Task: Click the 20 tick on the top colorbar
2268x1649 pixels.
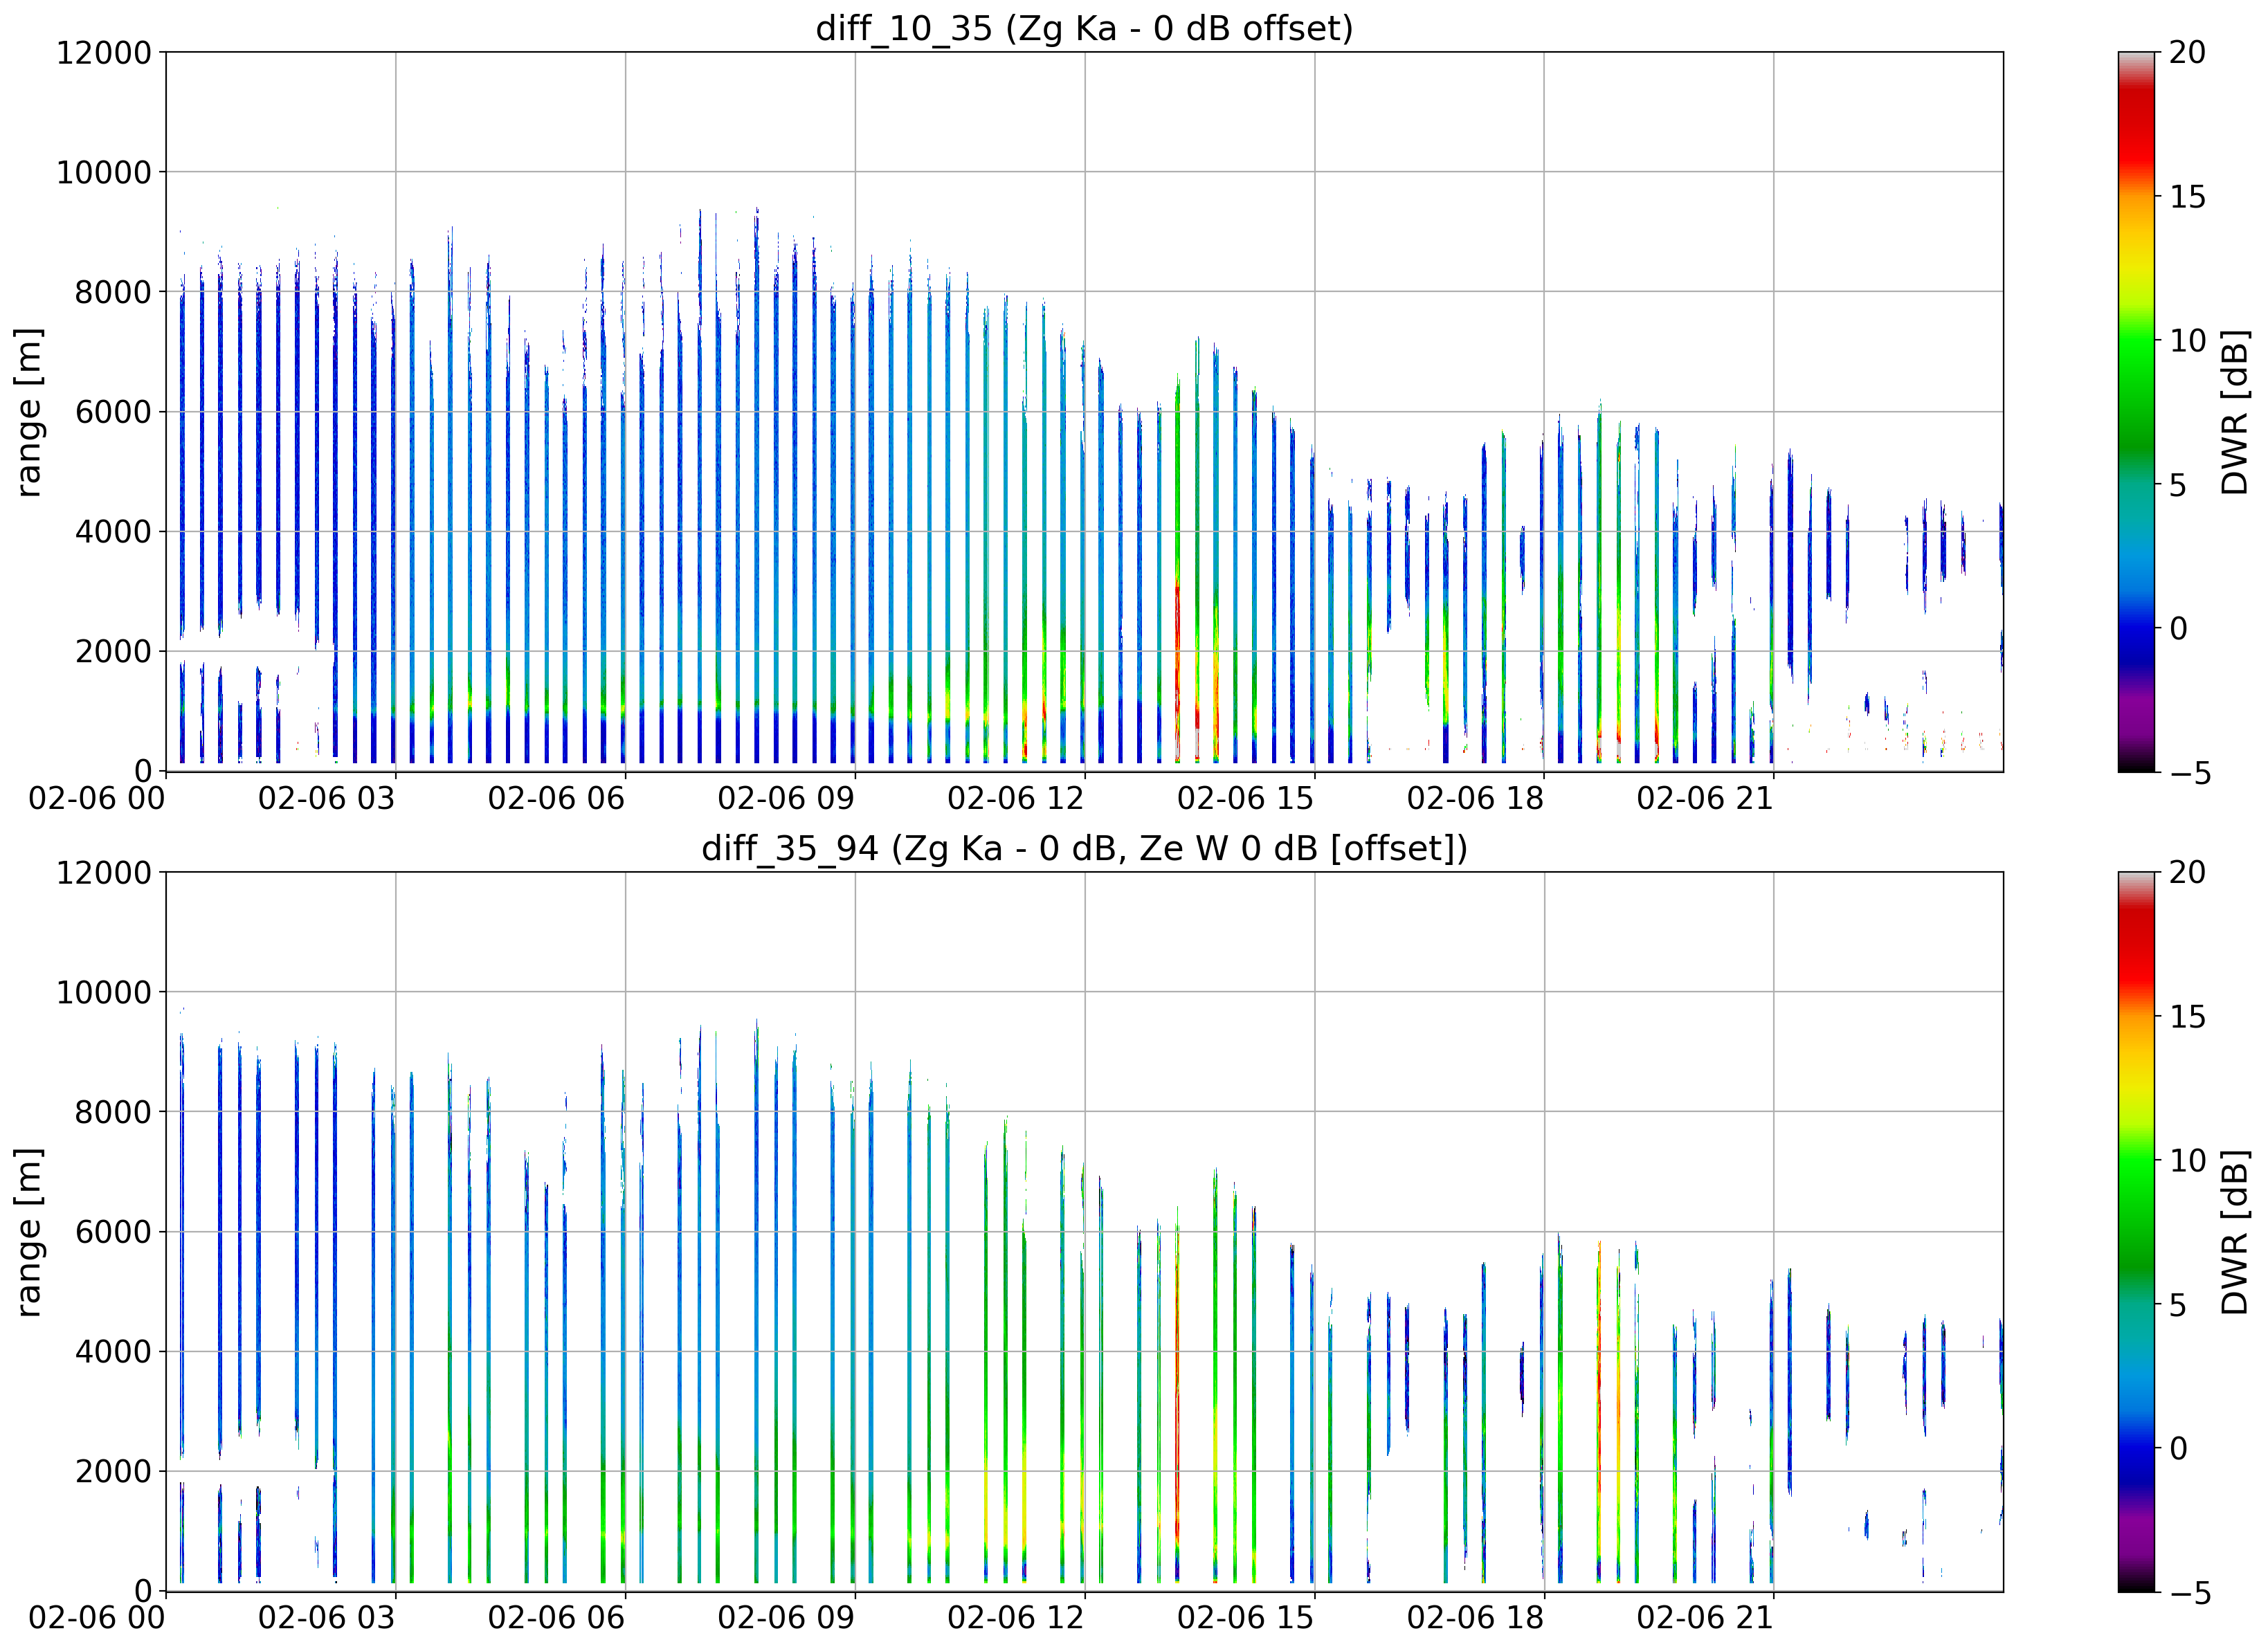Action: [2187, 52]
